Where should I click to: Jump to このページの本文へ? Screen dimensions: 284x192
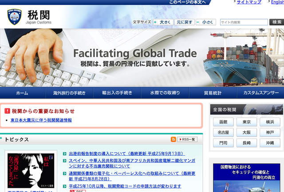(187, 2)
